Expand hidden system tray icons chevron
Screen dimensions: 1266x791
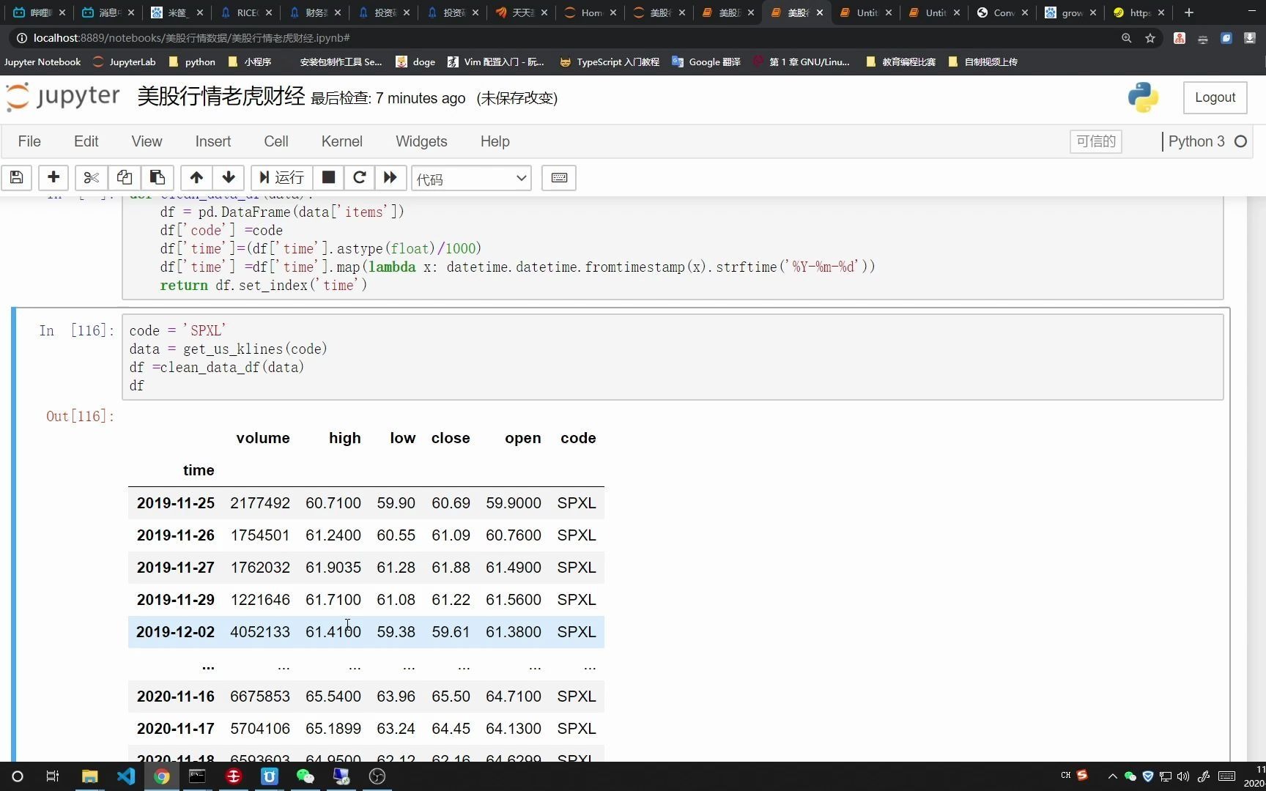(x=1112, y=776)
